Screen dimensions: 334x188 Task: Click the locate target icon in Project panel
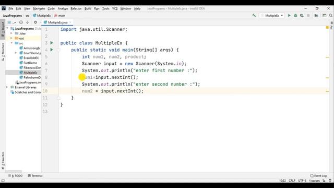(21, 22)
